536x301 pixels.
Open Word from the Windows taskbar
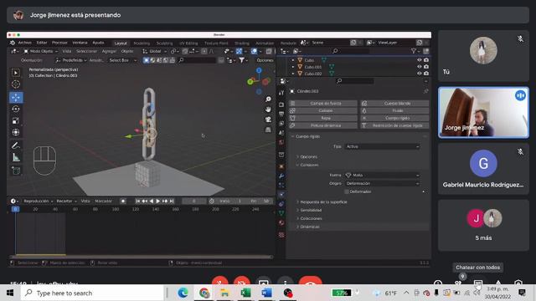[266, 293]
